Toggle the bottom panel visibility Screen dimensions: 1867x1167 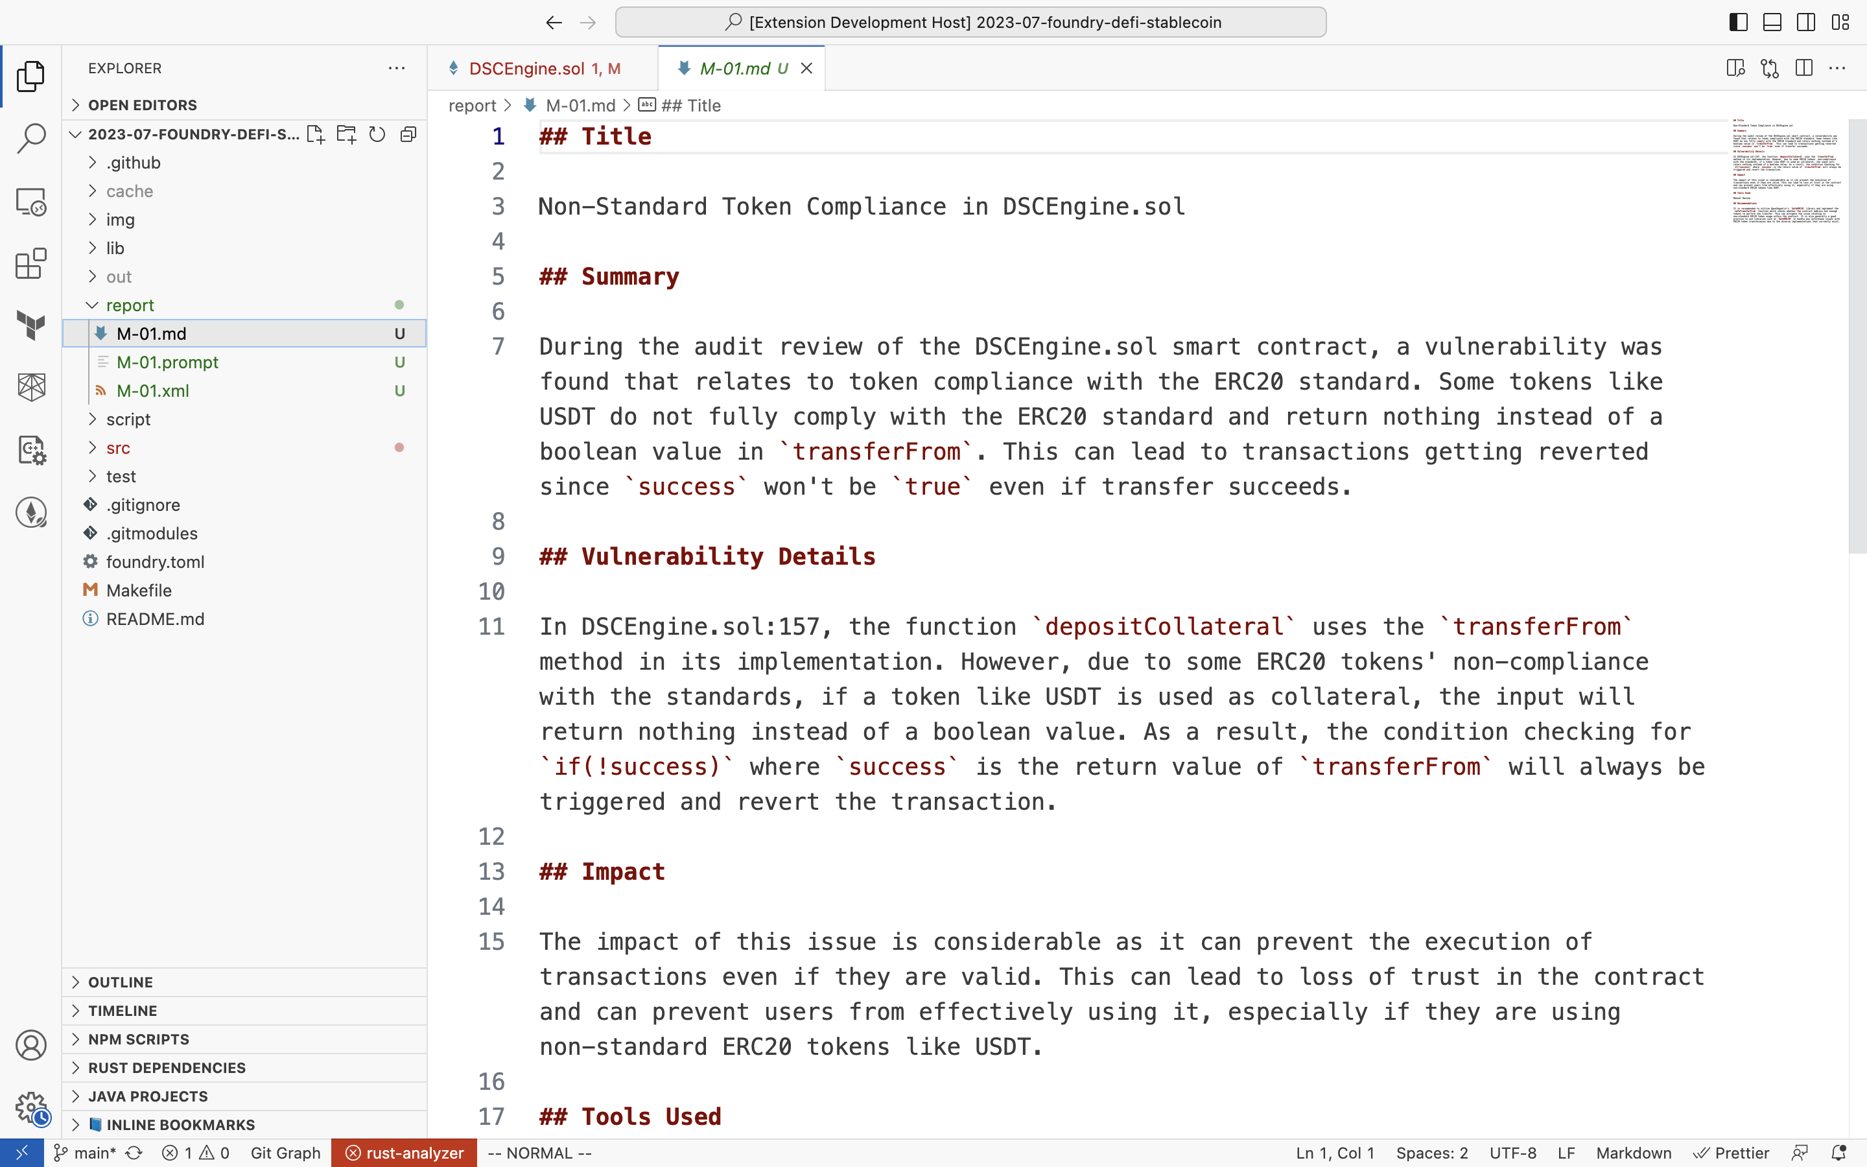tap(1772, 23)
